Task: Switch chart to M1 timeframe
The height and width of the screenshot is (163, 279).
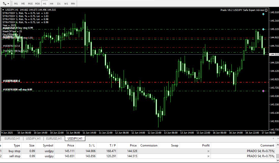Action: point(16,4)
